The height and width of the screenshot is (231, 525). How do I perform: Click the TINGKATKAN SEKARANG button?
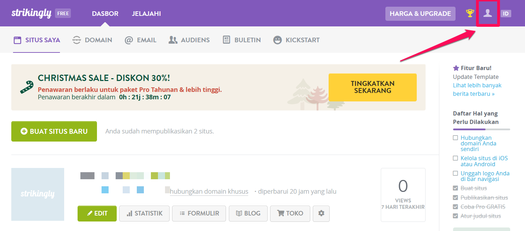pos(373,87)
